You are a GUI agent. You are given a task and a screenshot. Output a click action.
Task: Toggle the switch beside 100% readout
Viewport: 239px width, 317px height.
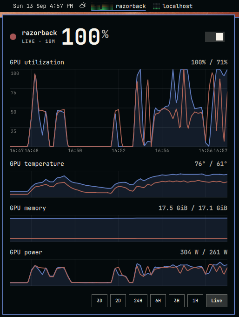tap(214, 37)
